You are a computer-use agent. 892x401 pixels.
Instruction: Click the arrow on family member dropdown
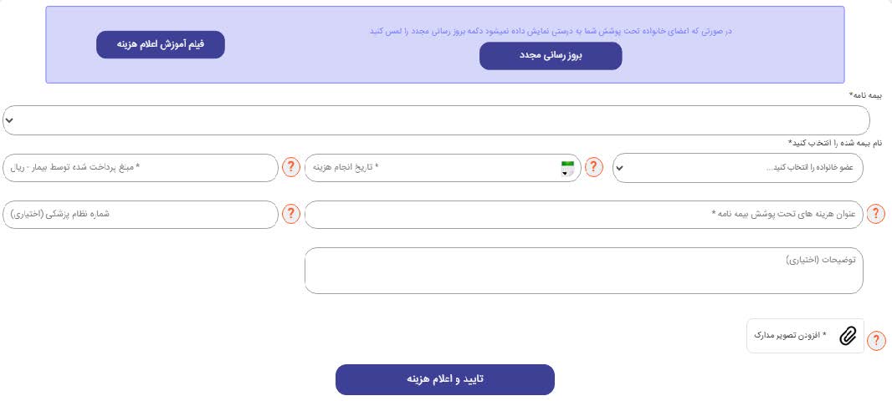[620, 168]
